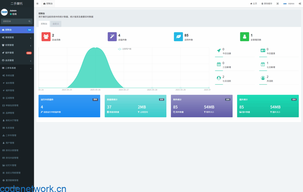Open 插件管理 plugin management

coord(17,53)
